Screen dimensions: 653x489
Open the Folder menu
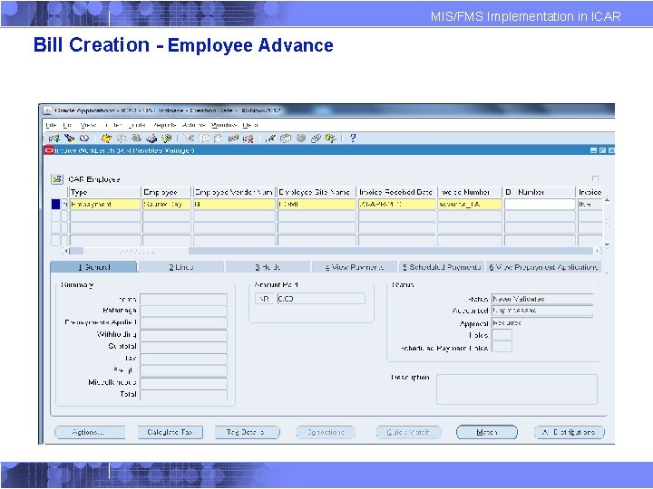(x=112, y=125)
